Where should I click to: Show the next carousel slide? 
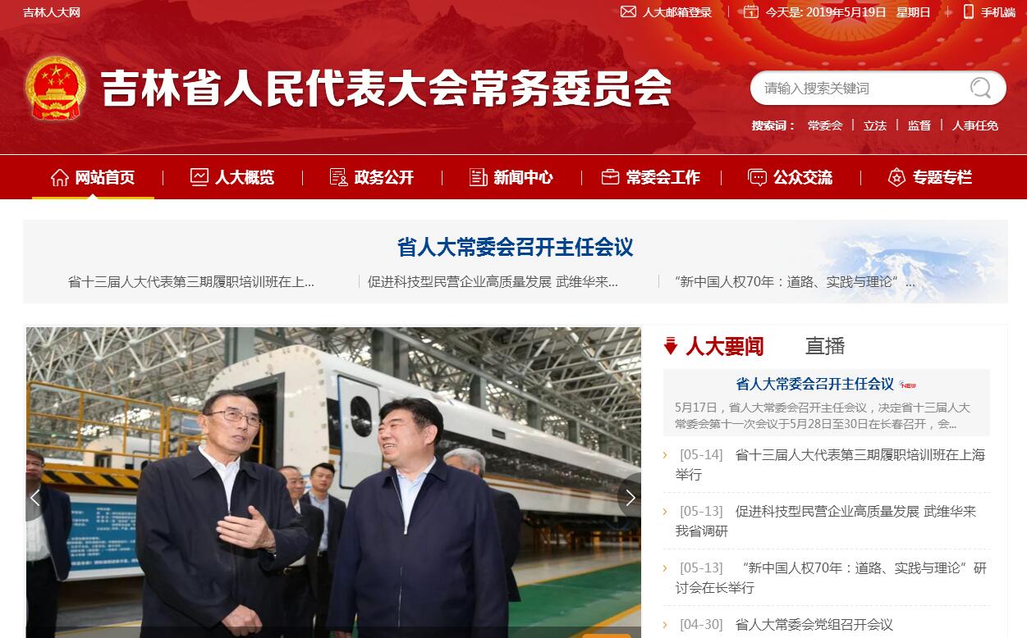630,498
